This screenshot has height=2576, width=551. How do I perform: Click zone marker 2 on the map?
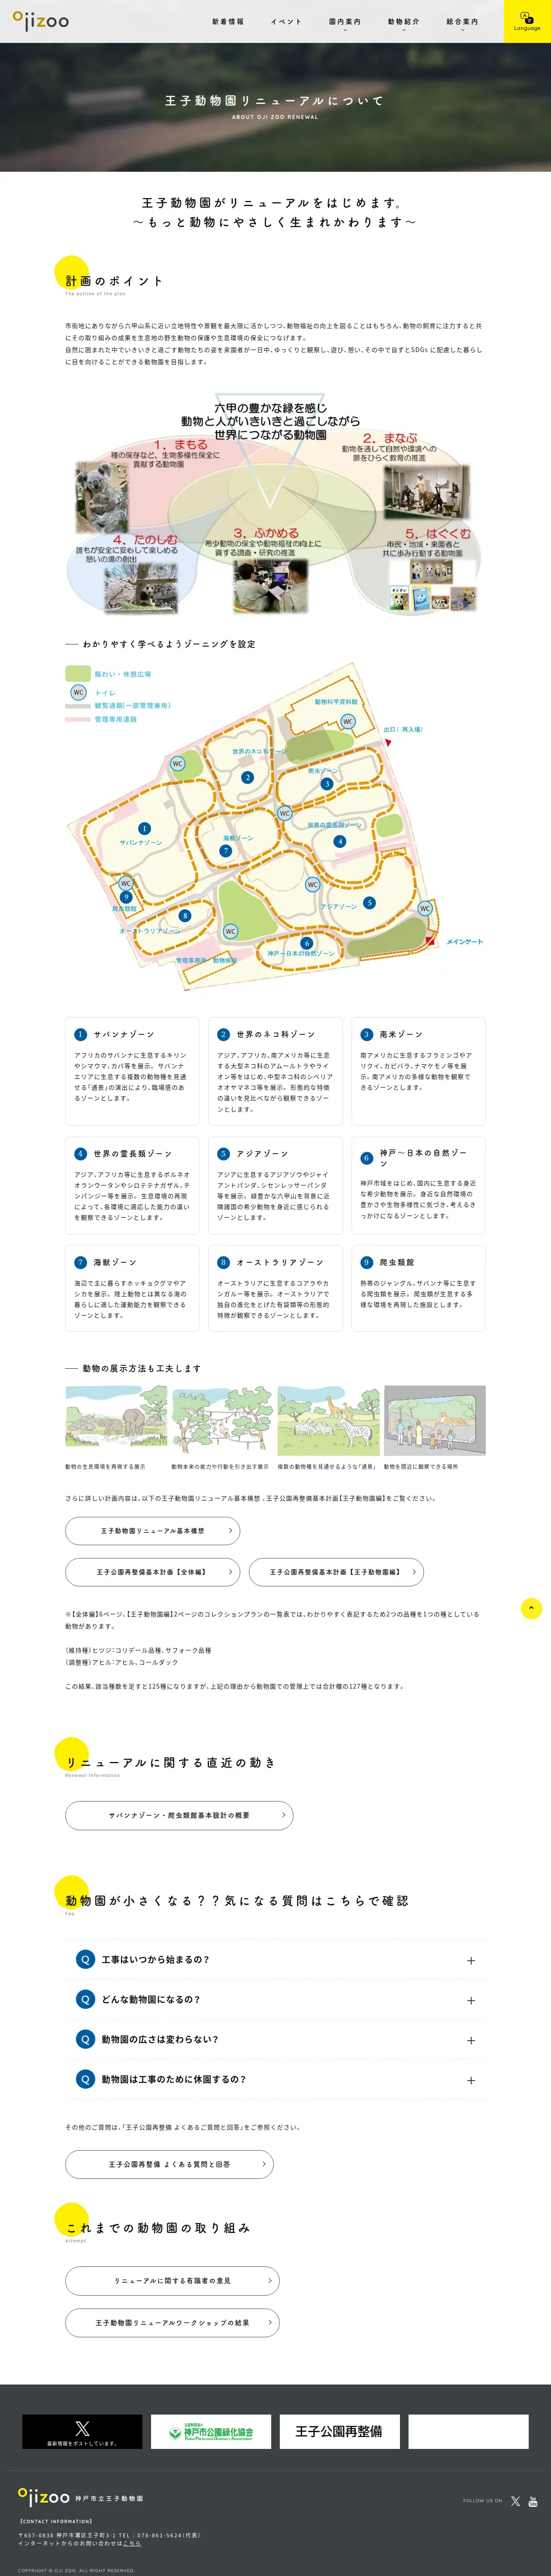point(248,777)
